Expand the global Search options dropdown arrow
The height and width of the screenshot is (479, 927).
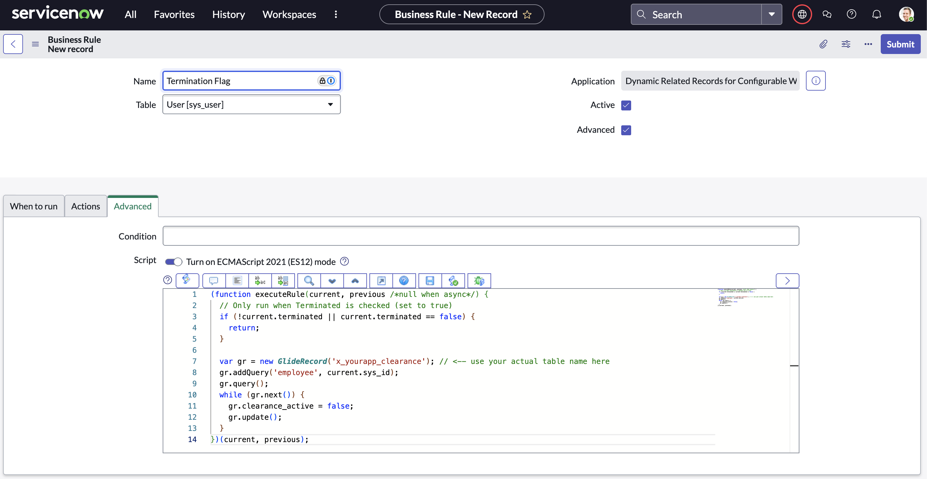click(771, 14)
